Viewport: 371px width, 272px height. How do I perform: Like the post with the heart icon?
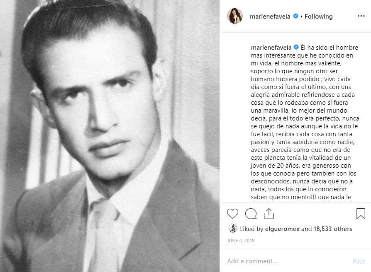coord(232,214)
